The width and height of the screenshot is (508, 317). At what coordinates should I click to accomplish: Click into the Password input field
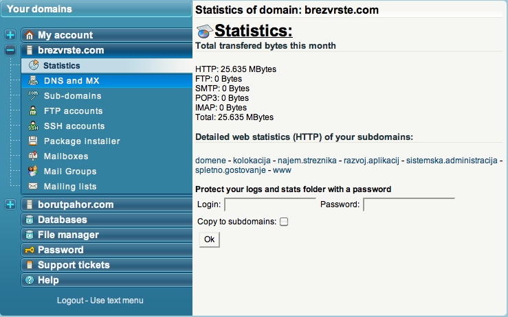coord(408,204)
